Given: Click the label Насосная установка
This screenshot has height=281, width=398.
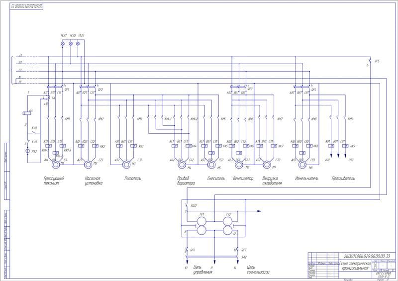Looking at the screenshot, I should point(94,181).
